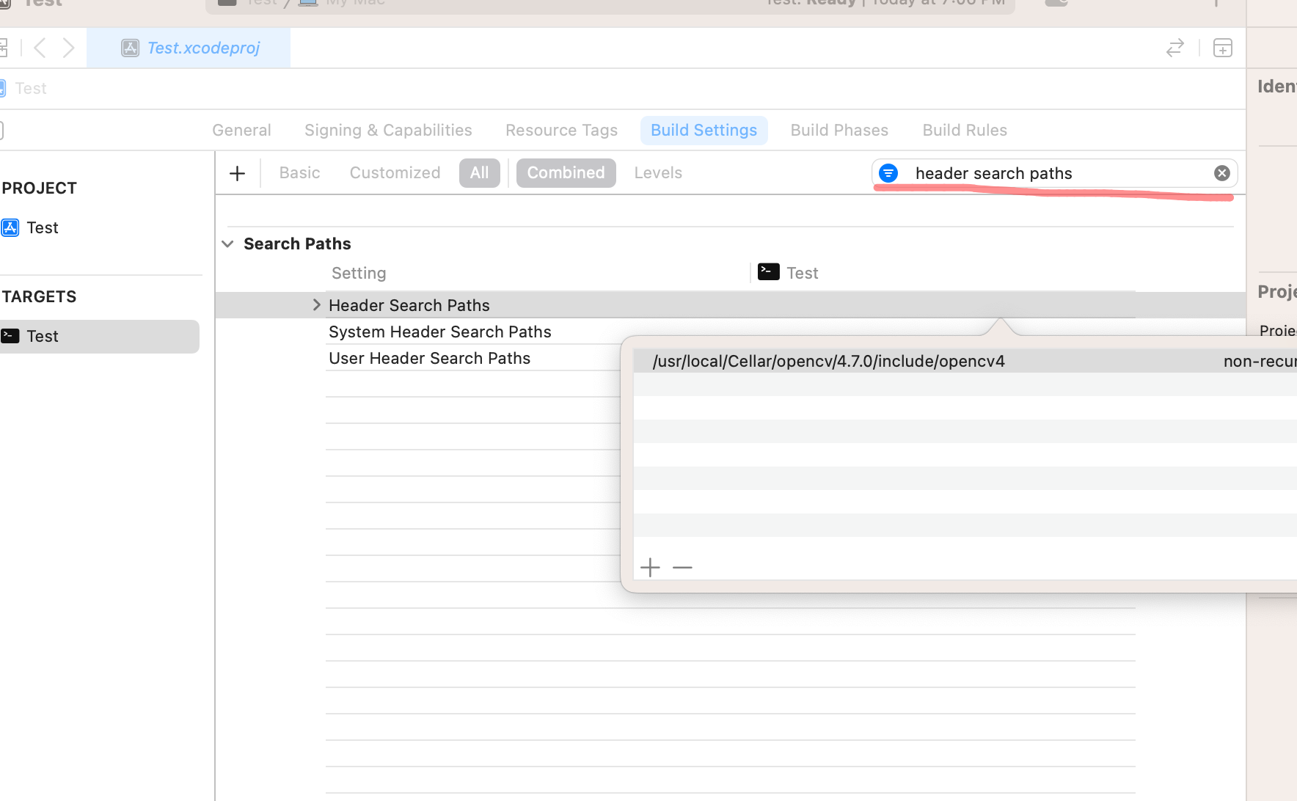
Task: Collapse the Search Paths section
Action: click(x=227, y=244)
